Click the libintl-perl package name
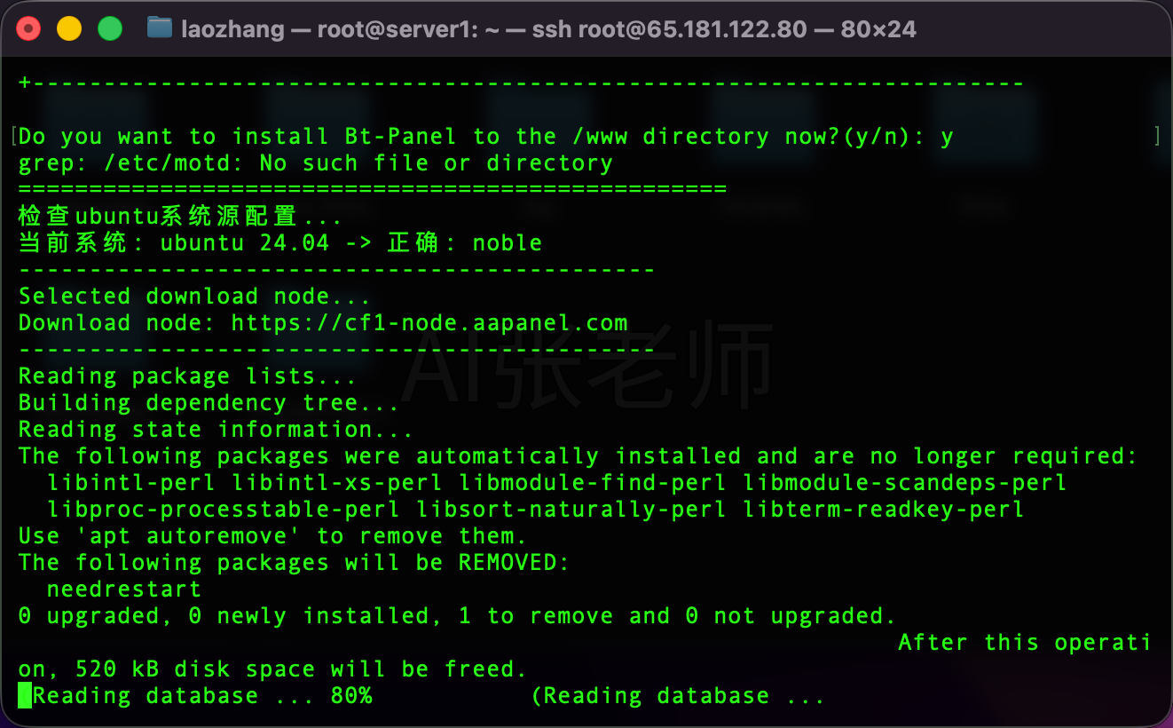This screenshot has height=728, width=1173. coord(131,483)
